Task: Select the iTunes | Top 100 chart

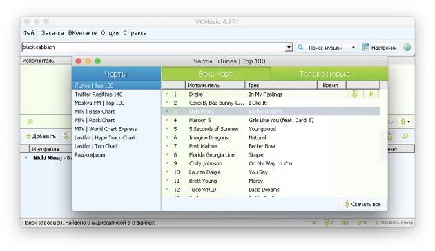Action: point(116,86)
